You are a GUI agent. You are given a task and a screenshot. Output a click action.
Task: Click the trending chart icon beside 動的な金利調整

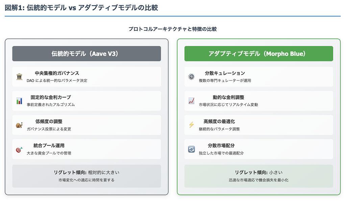point(191,101)
